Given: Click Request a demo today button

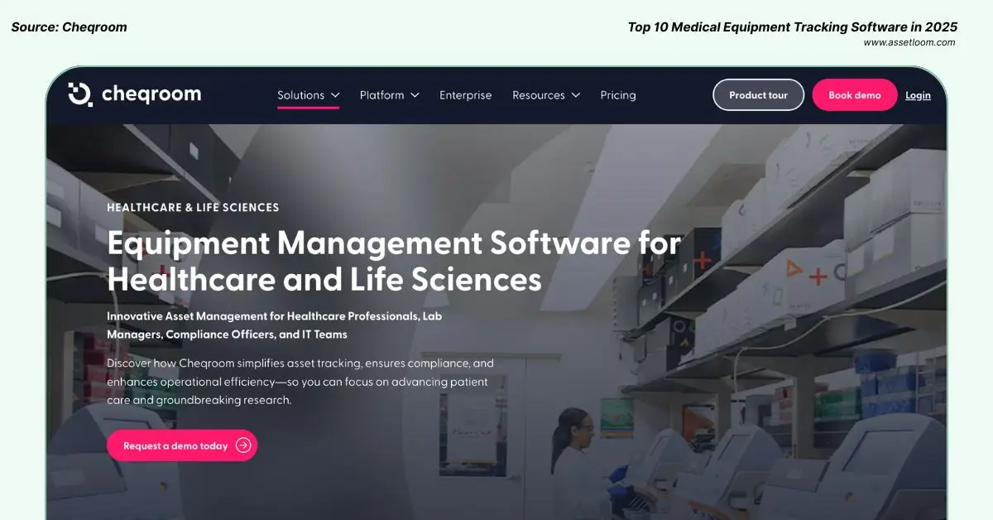Looking at the screenshot, I should tap(182, 445).
